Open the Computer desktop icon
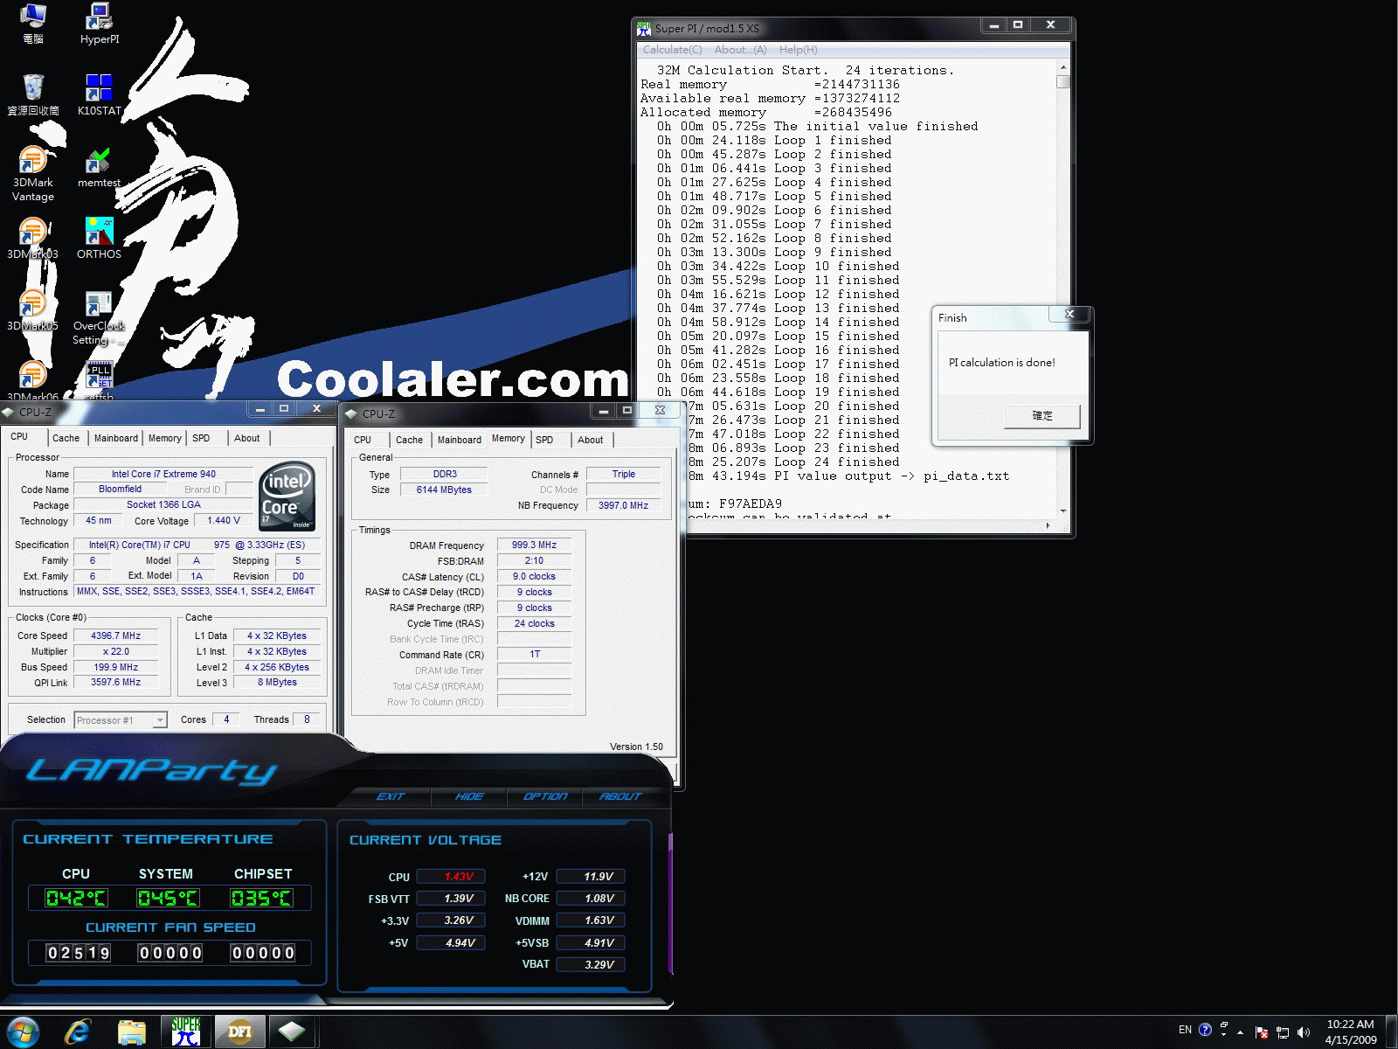The image size is (1398, 1049). [33, 24]
